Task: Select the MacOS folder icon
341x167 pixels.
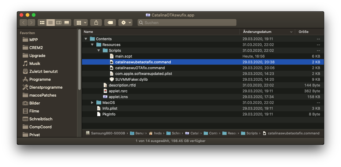Action: 99,102
